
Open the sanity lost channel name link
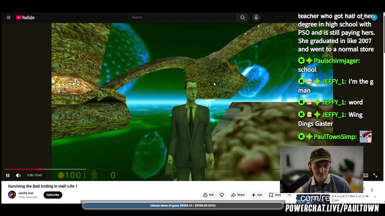point(26,193)
